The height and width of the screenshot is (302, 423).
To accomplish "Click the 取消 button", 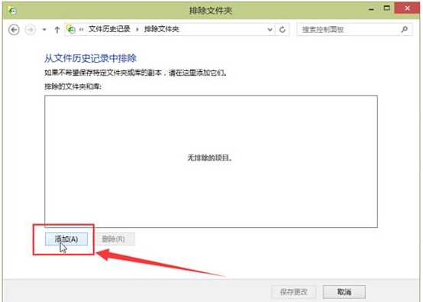I will tap(344, 292).
